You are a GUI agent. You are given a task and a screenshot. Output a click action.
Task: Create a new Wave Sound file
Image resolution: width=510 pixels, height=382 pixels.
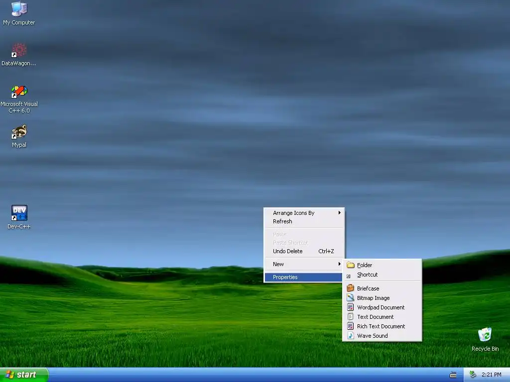point(382,336)
